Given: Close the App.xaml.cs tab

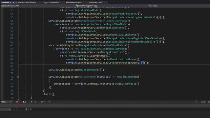Looking at the screenshot, I should point(16,2).
